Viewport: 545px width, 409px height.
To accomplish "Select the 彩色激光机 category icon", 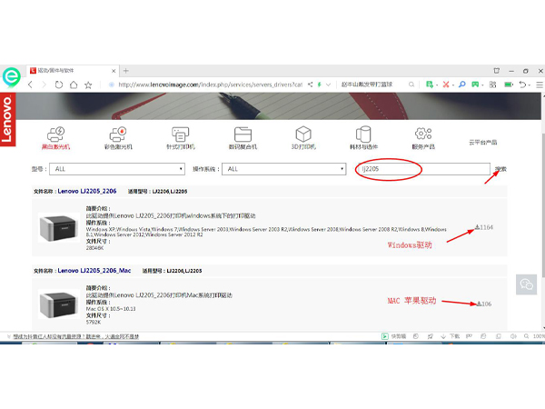I will point(118,135).
